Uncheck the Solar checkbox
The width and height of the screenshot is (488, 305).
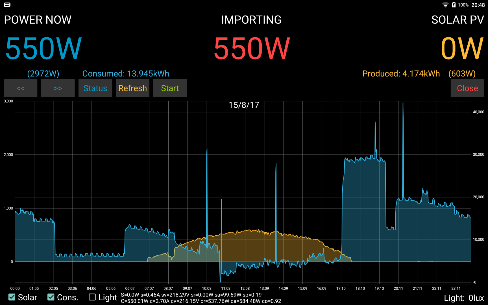tap(12, 297)
